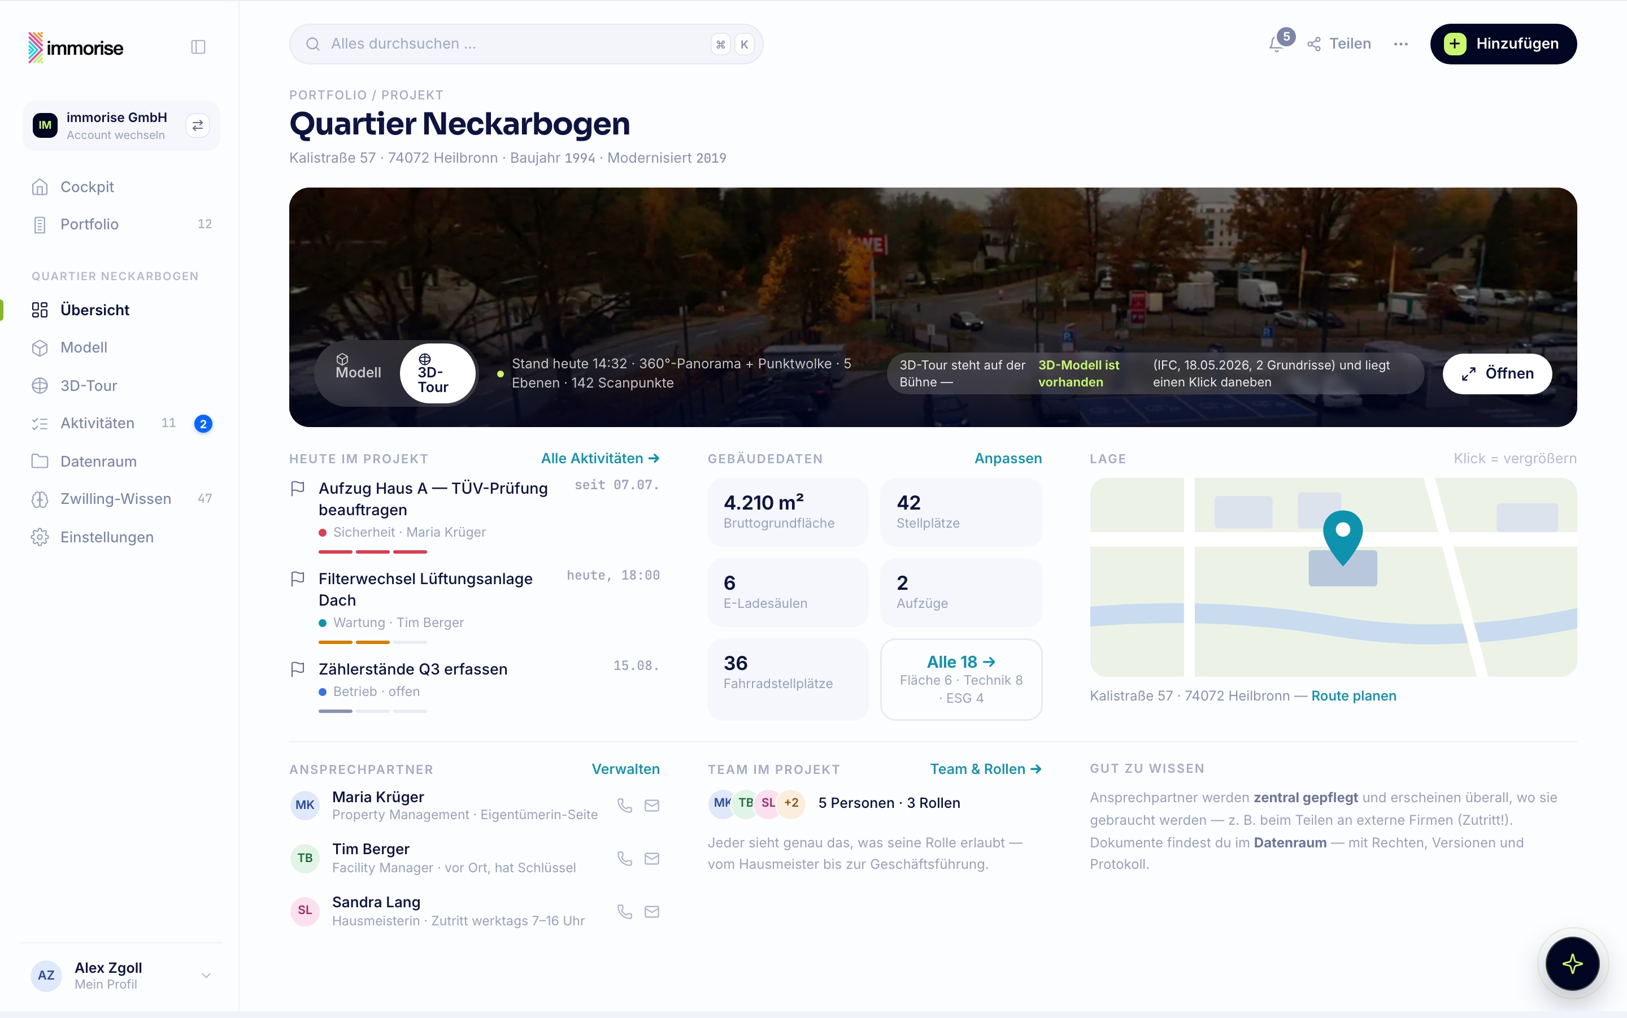
Task: Open Cockpit in the sidebar
Action: point(121,186)
